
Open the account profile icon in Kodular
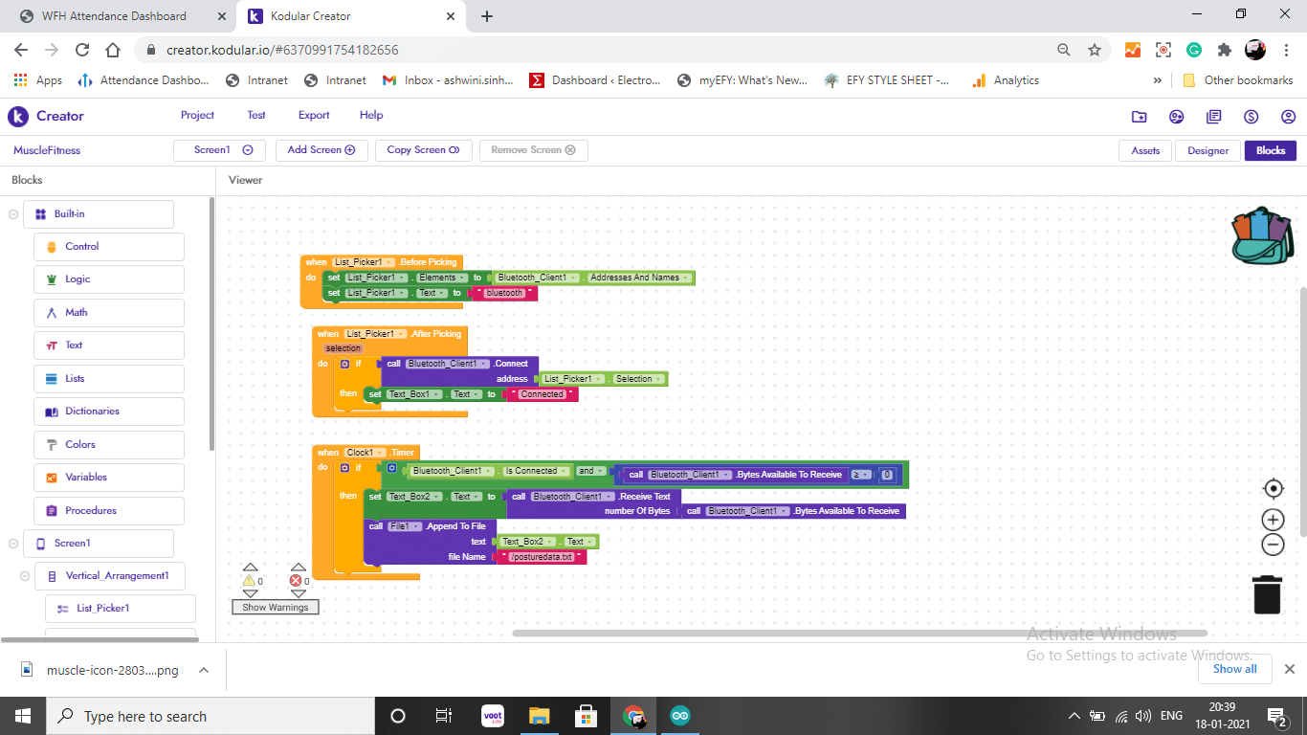(1288, 117)
